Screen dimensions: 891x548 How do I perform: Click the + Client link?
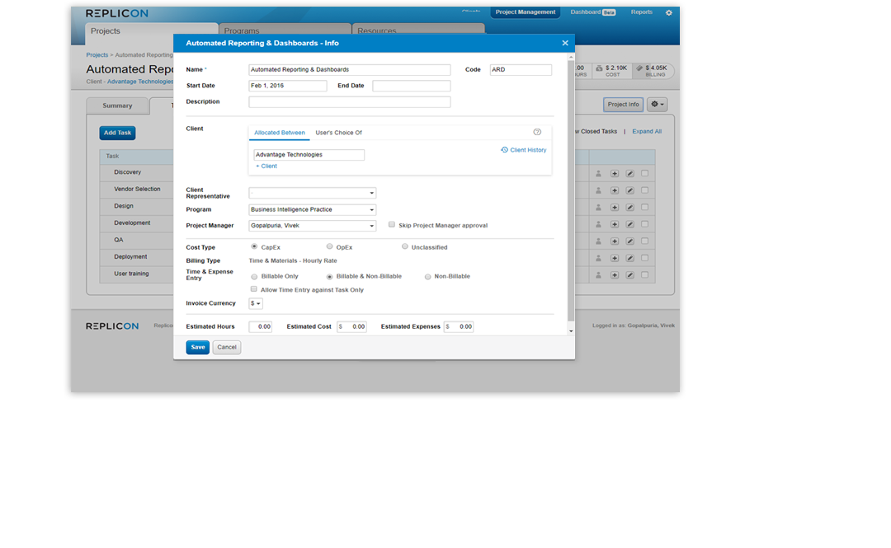pos(266,166)
